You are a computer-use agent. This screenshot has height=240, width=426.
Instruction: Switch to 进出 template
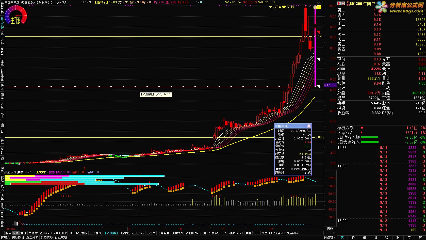[256, 233]
